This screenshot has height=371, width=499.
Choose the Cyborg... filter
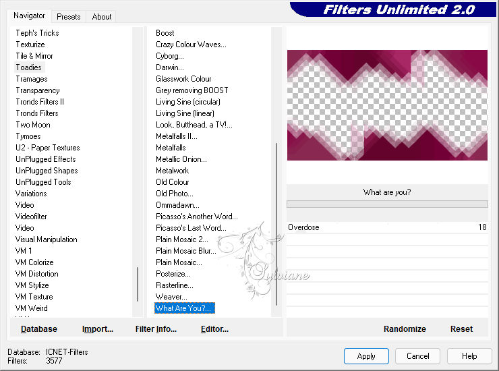(x=170, y=56)
